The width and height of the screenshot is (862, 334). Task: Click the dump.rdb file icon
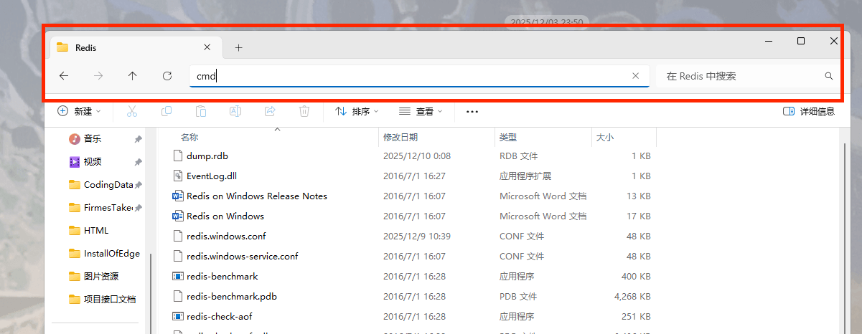[x=179, y=156]
